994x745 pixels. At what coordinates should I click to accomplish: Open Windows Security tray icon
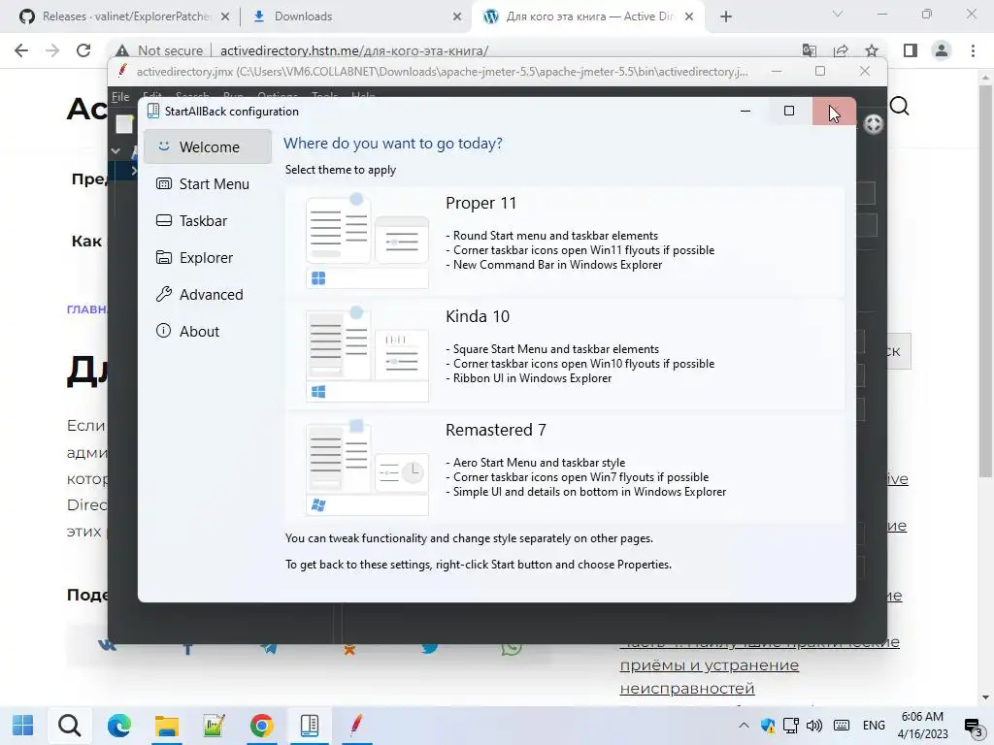tap(768, 726)
